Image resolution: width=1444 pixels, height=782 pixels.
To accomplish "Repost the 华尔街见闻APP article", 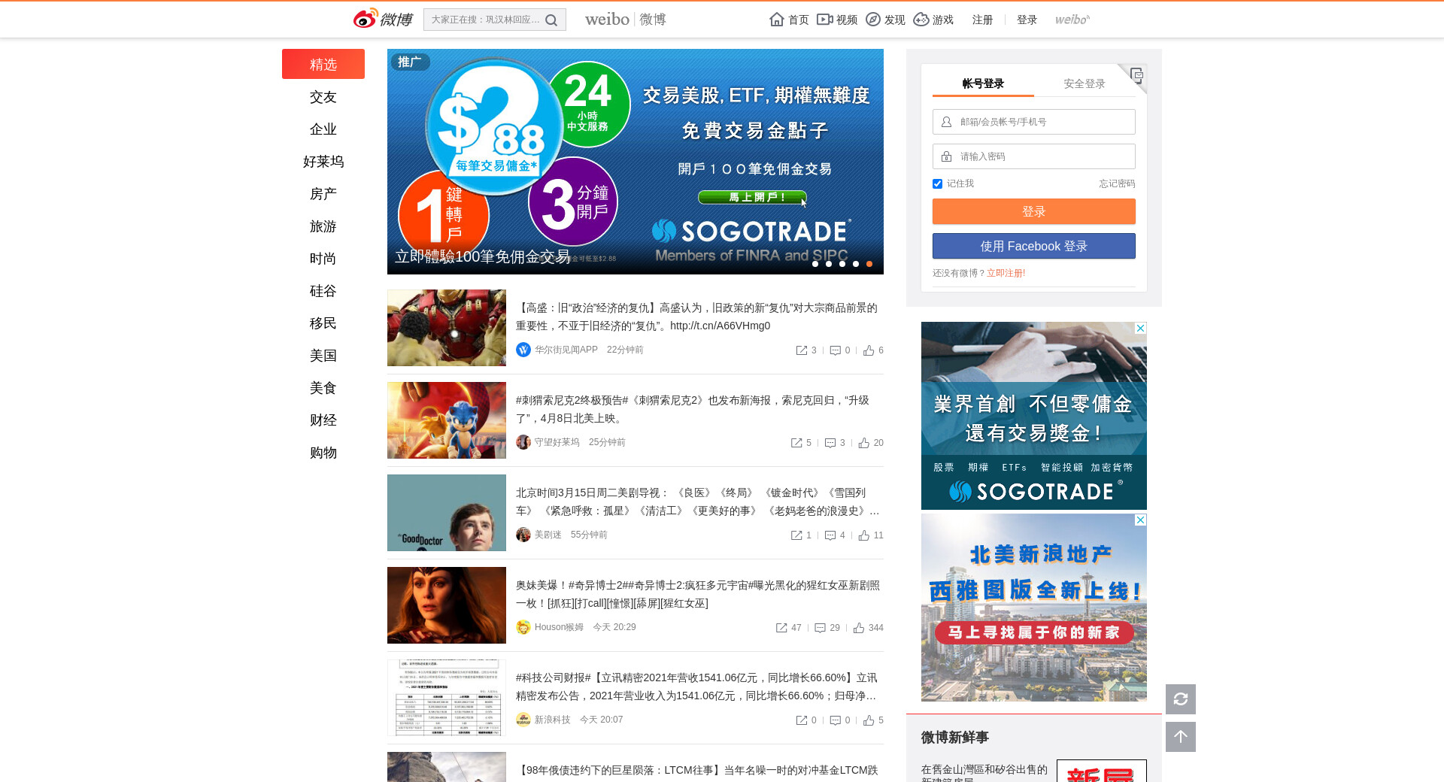I will click(802, 350).
